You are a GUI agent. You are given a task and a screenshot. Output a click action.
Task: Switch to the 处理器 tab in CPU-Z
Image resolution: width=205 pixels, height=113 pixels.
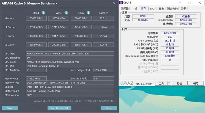(x=125, y=9)
